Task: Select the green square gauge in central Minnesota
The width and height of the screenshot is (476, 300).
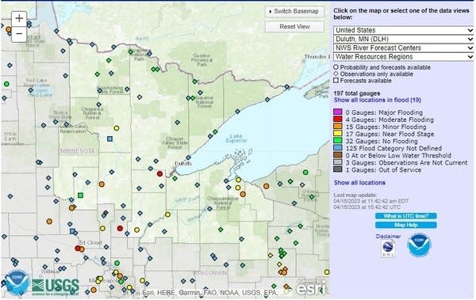Action: 80,196
